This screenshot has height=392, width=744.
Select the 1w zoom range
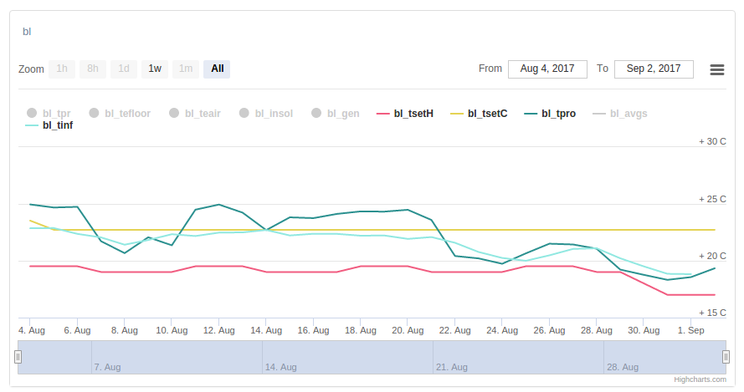tap(155, 69)
